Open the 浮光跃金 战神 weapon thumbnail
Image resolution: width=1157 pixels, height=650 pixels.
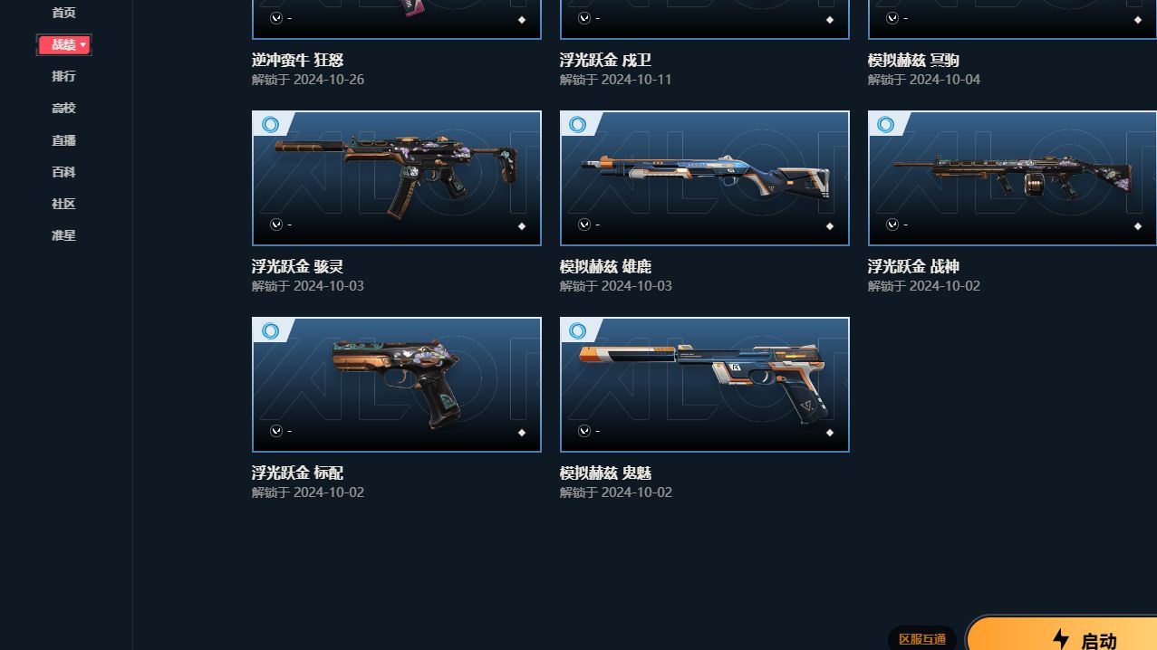tap(1012, 178)
